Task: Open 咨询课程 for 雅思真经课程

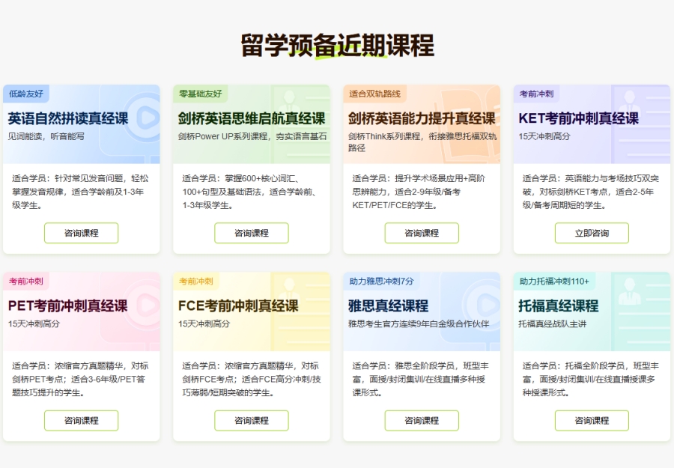Action: [421, 420]
